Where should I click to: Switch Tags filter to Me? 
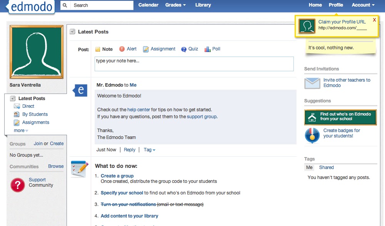coord(309,167)
